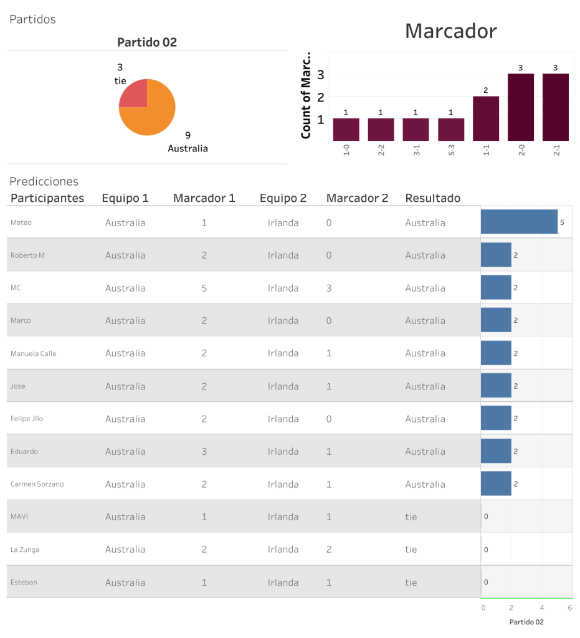Select the Marcador 1 column header

pos(204,198)
